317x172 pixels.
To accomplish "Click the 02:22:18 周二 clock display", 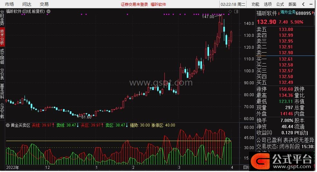I will point(233,5).
